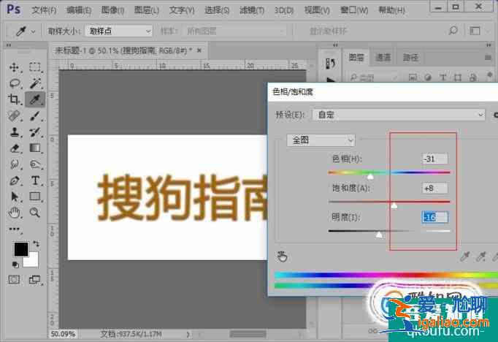
Task: Open the 滤镜 menu
Action: pos(251,10)
